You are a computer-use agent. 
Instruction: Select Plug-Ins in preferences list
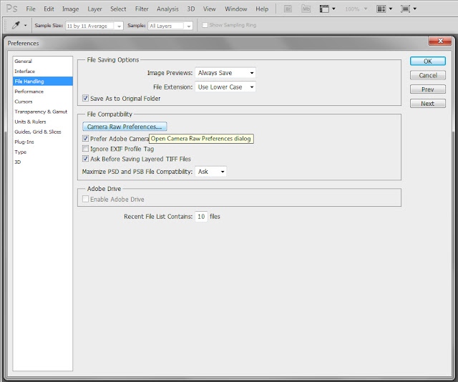(x=43, y=142)
